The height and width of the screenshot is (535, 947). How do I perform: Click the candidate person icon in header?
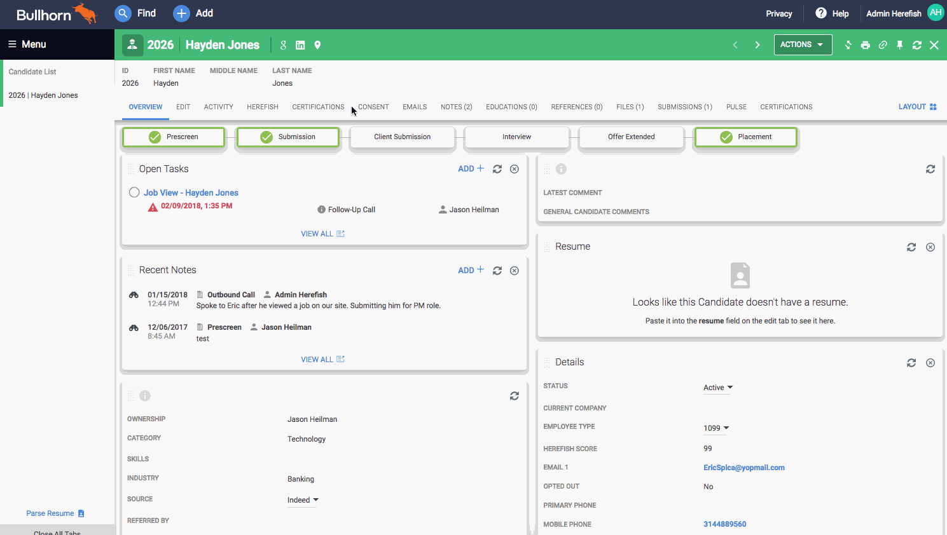pyautogui.click(x=132, y=44)
